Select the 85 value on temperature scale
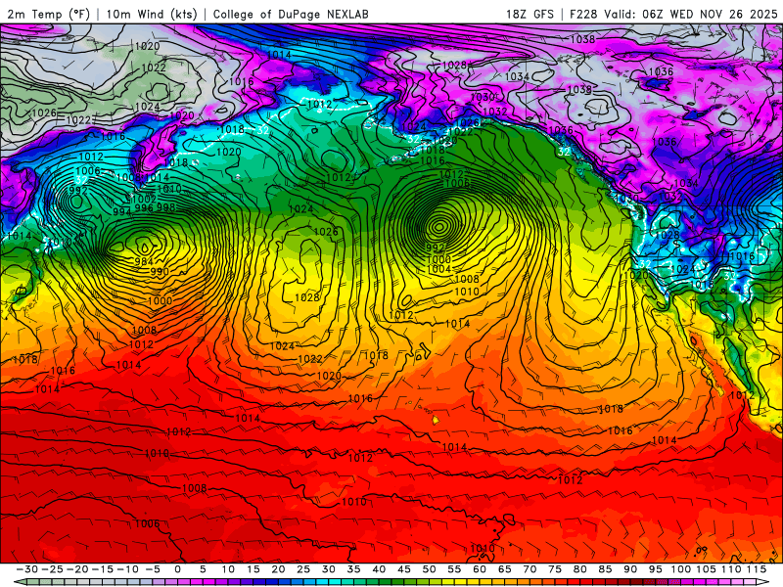The image size is (783, 587). coord(605,569)
